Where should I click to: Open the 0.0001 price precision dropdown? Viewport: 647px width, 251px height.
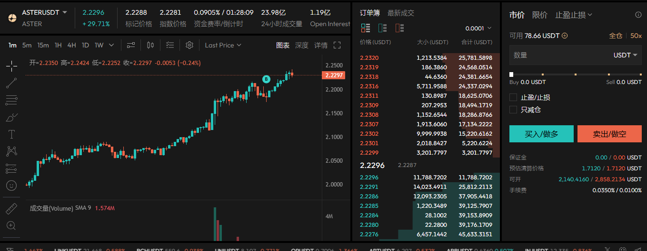pos(478,28)
